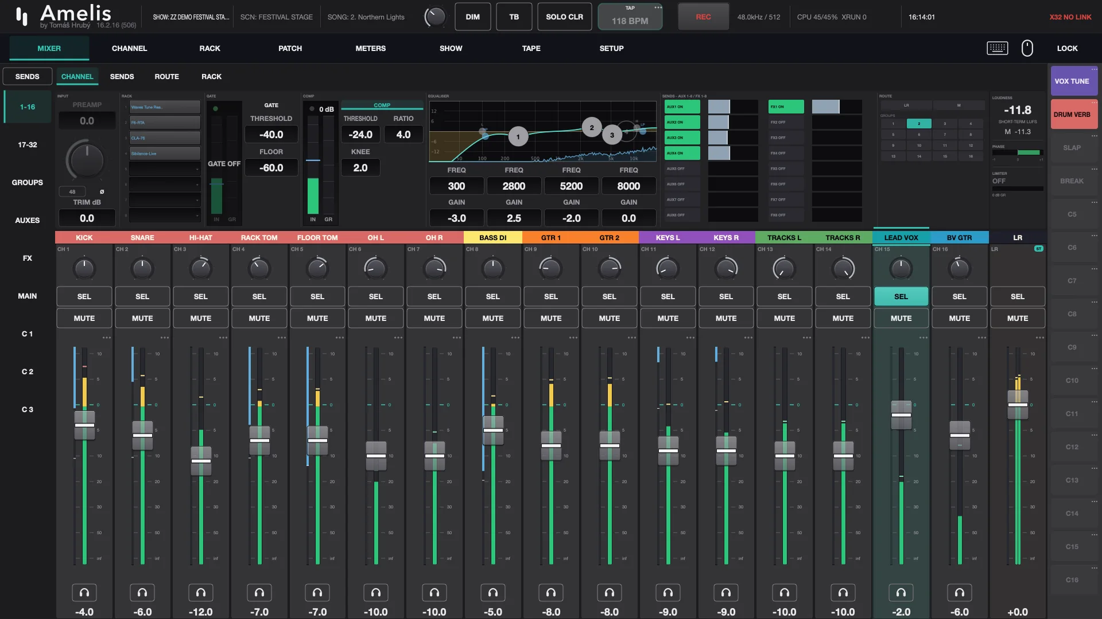Click the TRACKS R headphone solo icon
Viewport: 1102px width, 619px height.
tap(843, 592)
